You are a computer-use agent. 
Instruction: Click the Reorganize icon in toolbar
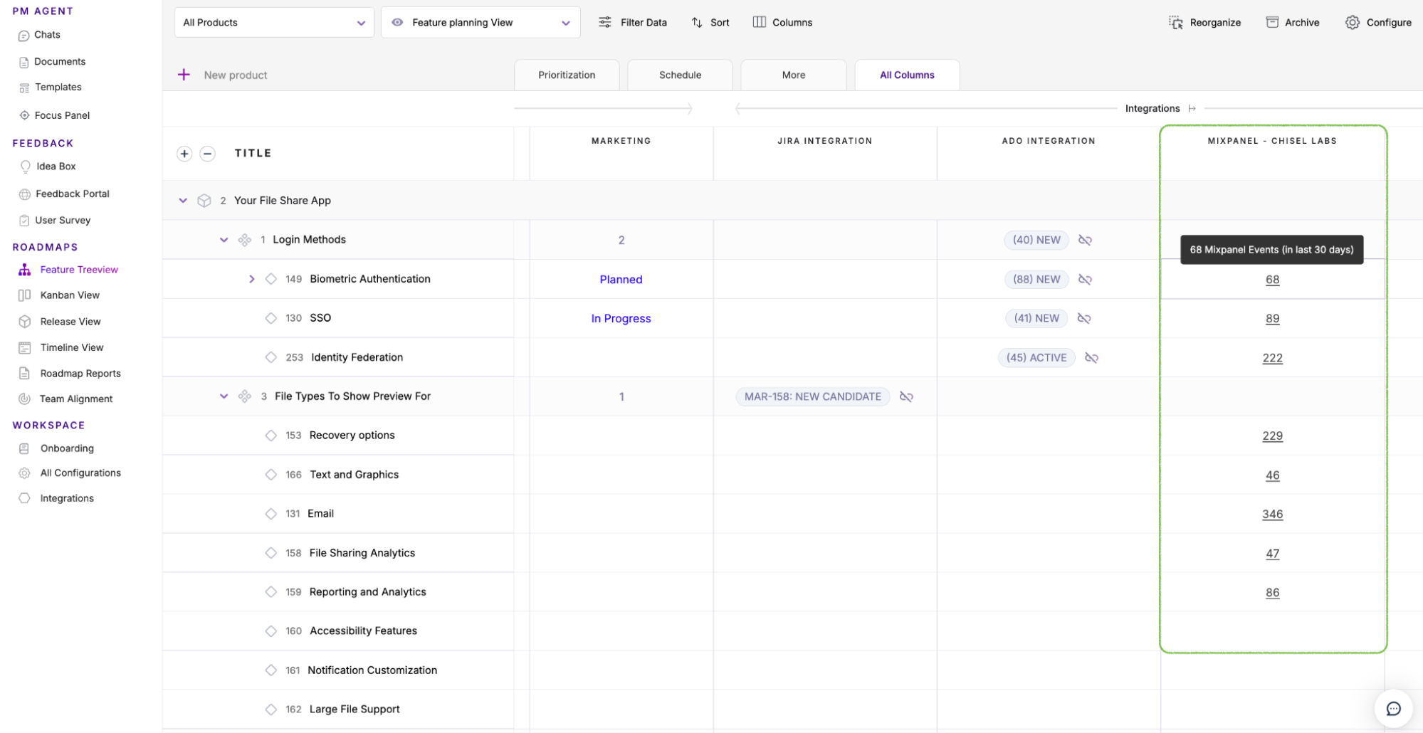click(1175, 23)
